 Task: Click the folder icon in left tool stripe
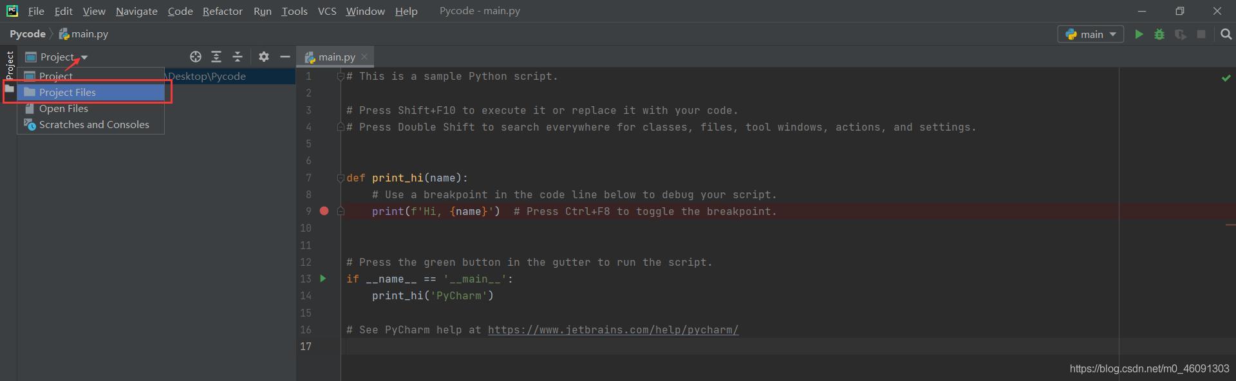click(9, 89)
